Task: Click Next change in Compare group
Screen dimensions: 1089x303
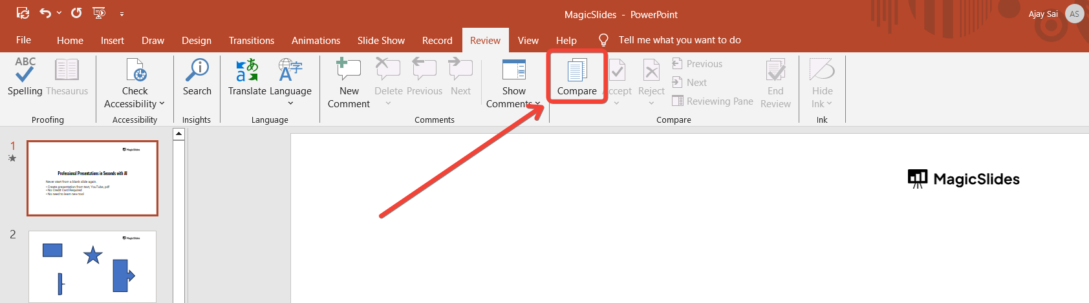Action: 689,82
